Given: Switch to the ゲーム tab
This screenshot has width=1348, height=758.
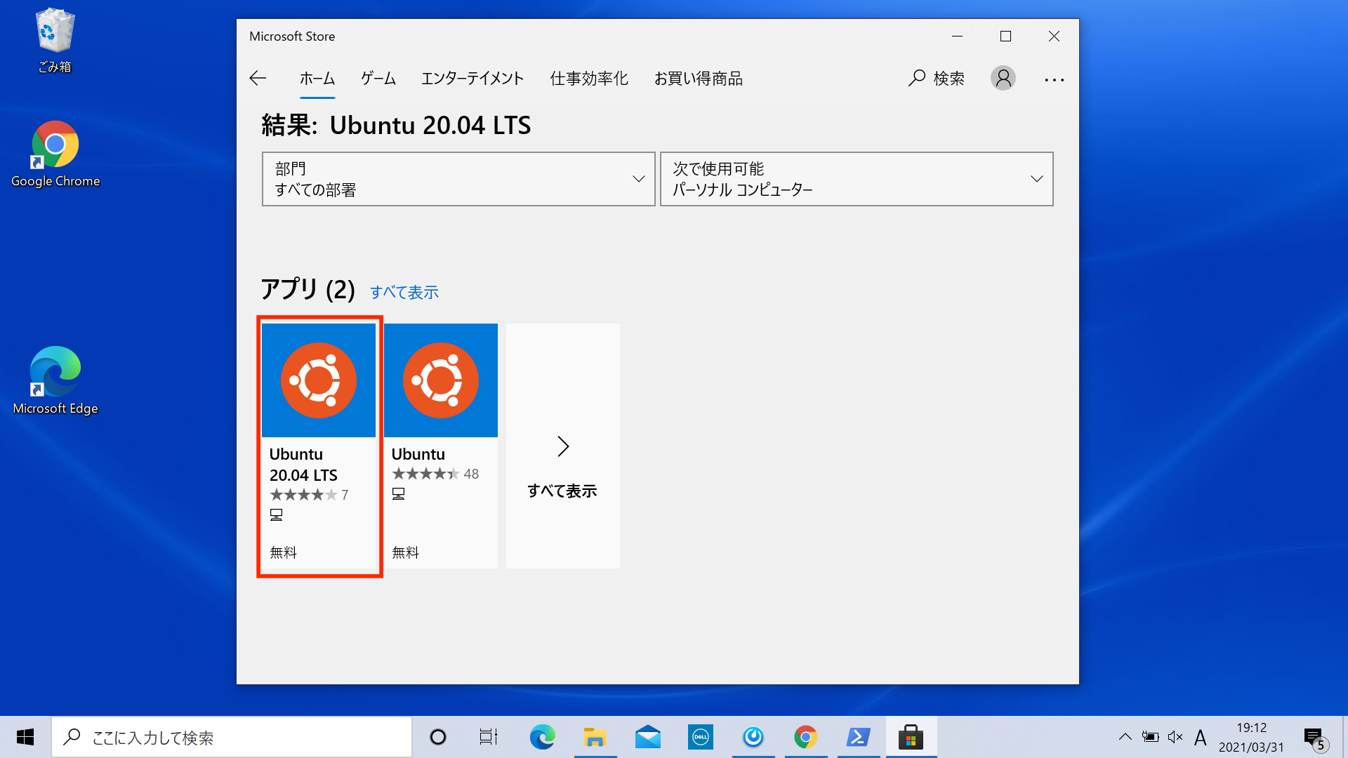Looking at the screenshot, I should pyautogui.click(x=378, y=78).
